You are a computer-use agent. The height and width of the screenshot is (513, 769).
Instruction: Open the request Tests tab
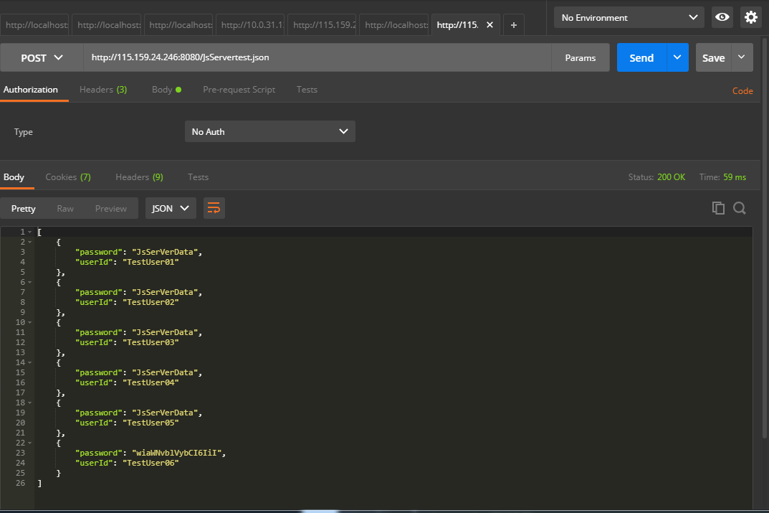pyautogui.click(x=307, y=90)
